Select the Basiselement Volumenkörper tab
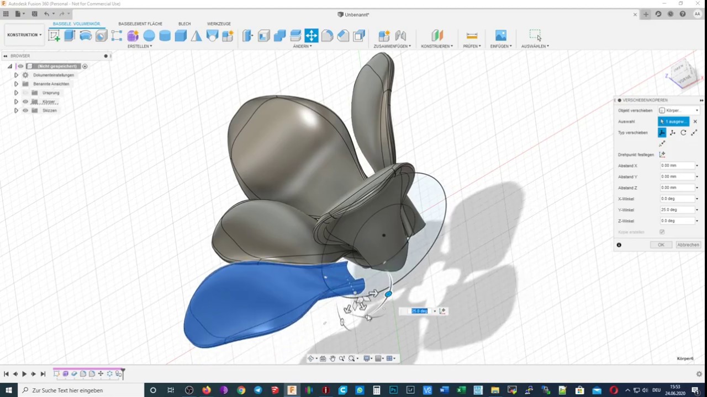 (77, 24)
